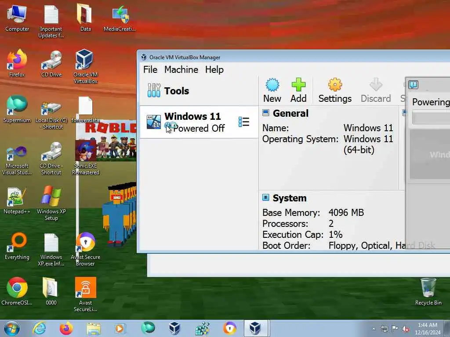Screen dimensions: 450x337
Task: Select the Inportant Updates text file icon
Action: click(51, 22)
